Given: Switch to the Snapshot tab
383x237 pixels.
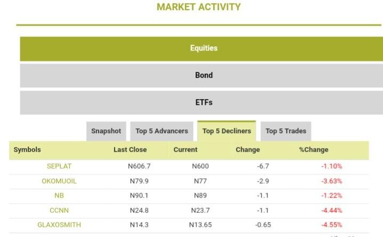Looking at the screenshot, I should coord(106,131).
